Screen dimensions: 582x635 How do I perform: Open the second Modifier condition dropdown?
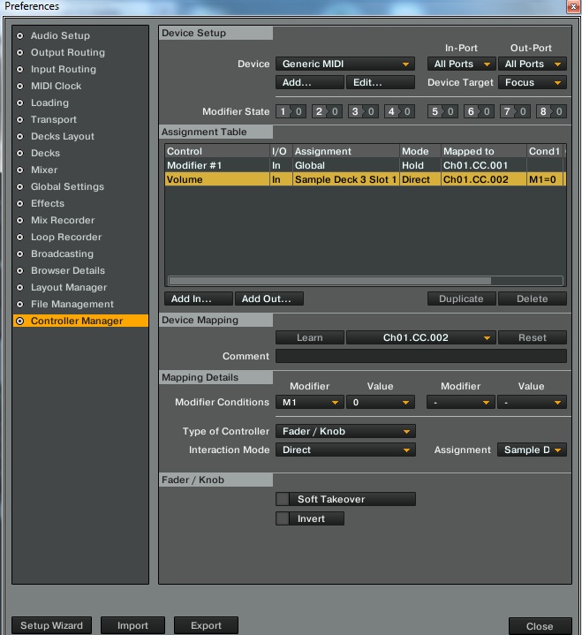pyautogui.click(x=460, y=403)
